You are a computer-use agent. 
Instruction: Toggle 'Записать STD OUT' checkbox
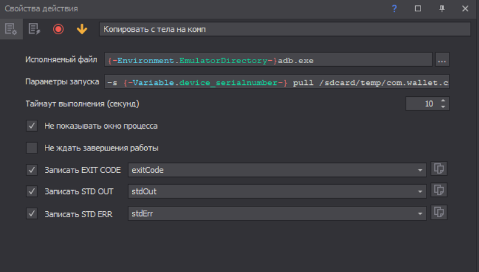click(32, 191)
